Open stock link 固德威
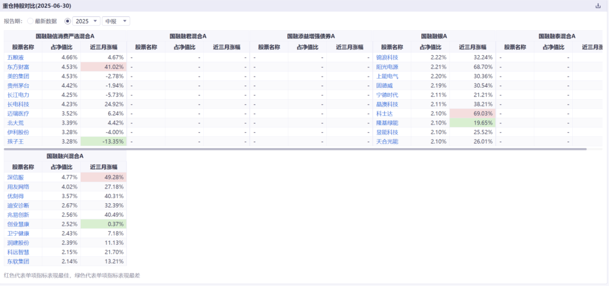Screen dimensions: 609x286 point(384,85)
